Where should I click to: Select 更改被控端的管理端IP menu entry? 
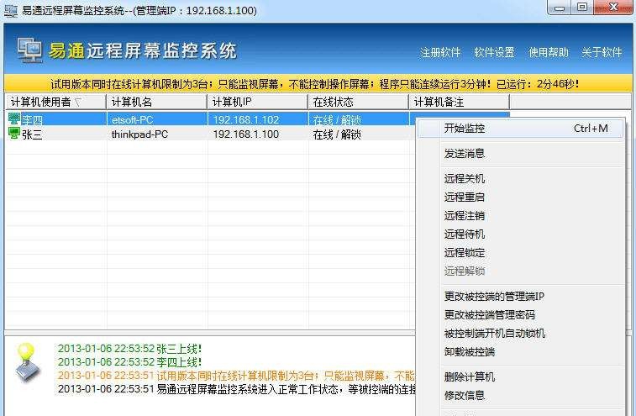pyautogui.click(x=520, y=297)
